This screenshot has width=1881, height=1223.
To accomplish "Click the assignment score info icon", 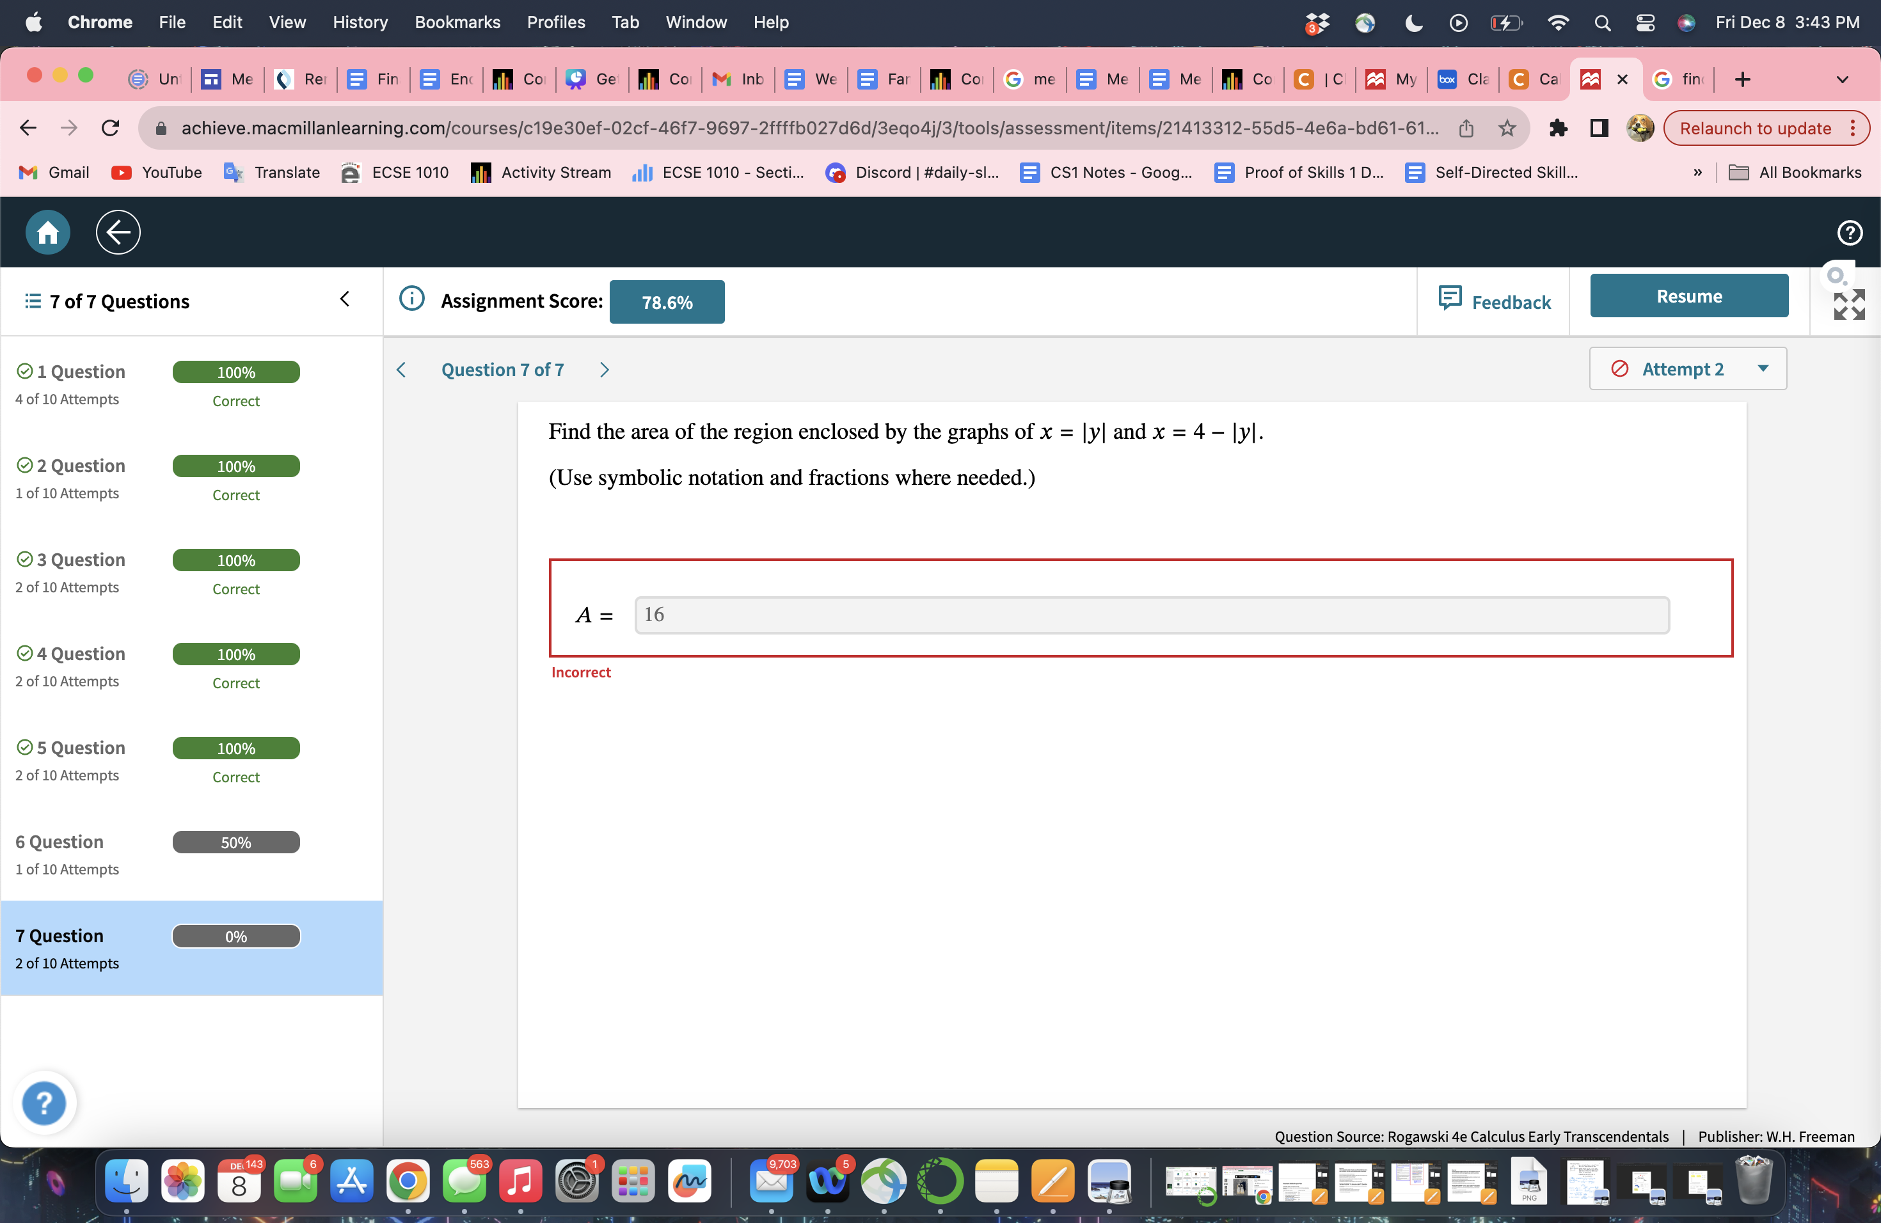I will click(x=412, y=299).
